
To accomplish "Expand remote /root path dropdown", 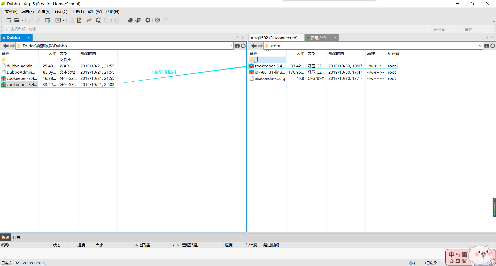I will pyautogui.click(x=480, y=46).
